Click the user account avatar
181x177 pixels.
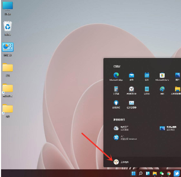point(116,162)
